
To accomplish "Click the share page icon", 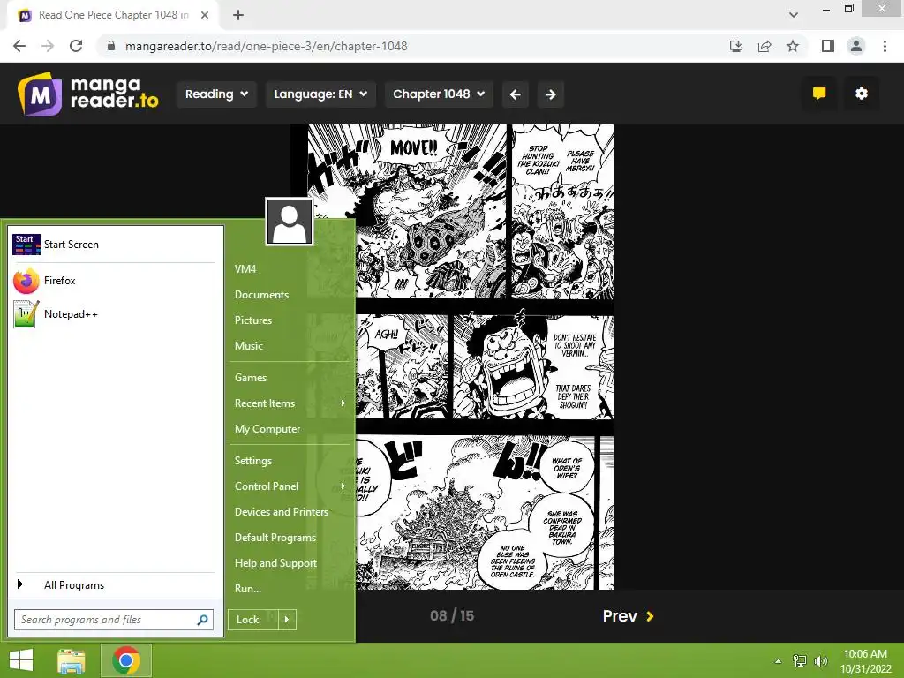I will pyautogui.click(x=765, y=46).
